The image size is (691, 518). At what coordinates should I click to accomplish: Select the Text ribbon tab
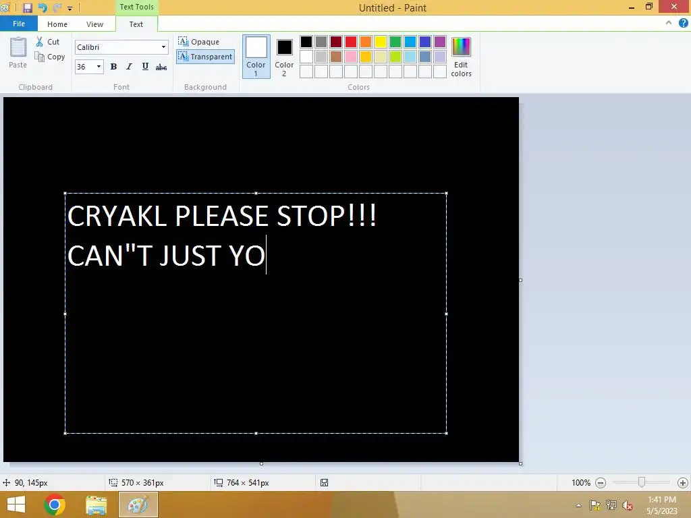pos(136,24)
